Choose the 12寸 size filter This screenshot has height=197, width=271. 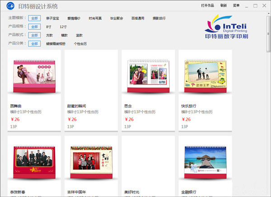[x=63, y=27]
